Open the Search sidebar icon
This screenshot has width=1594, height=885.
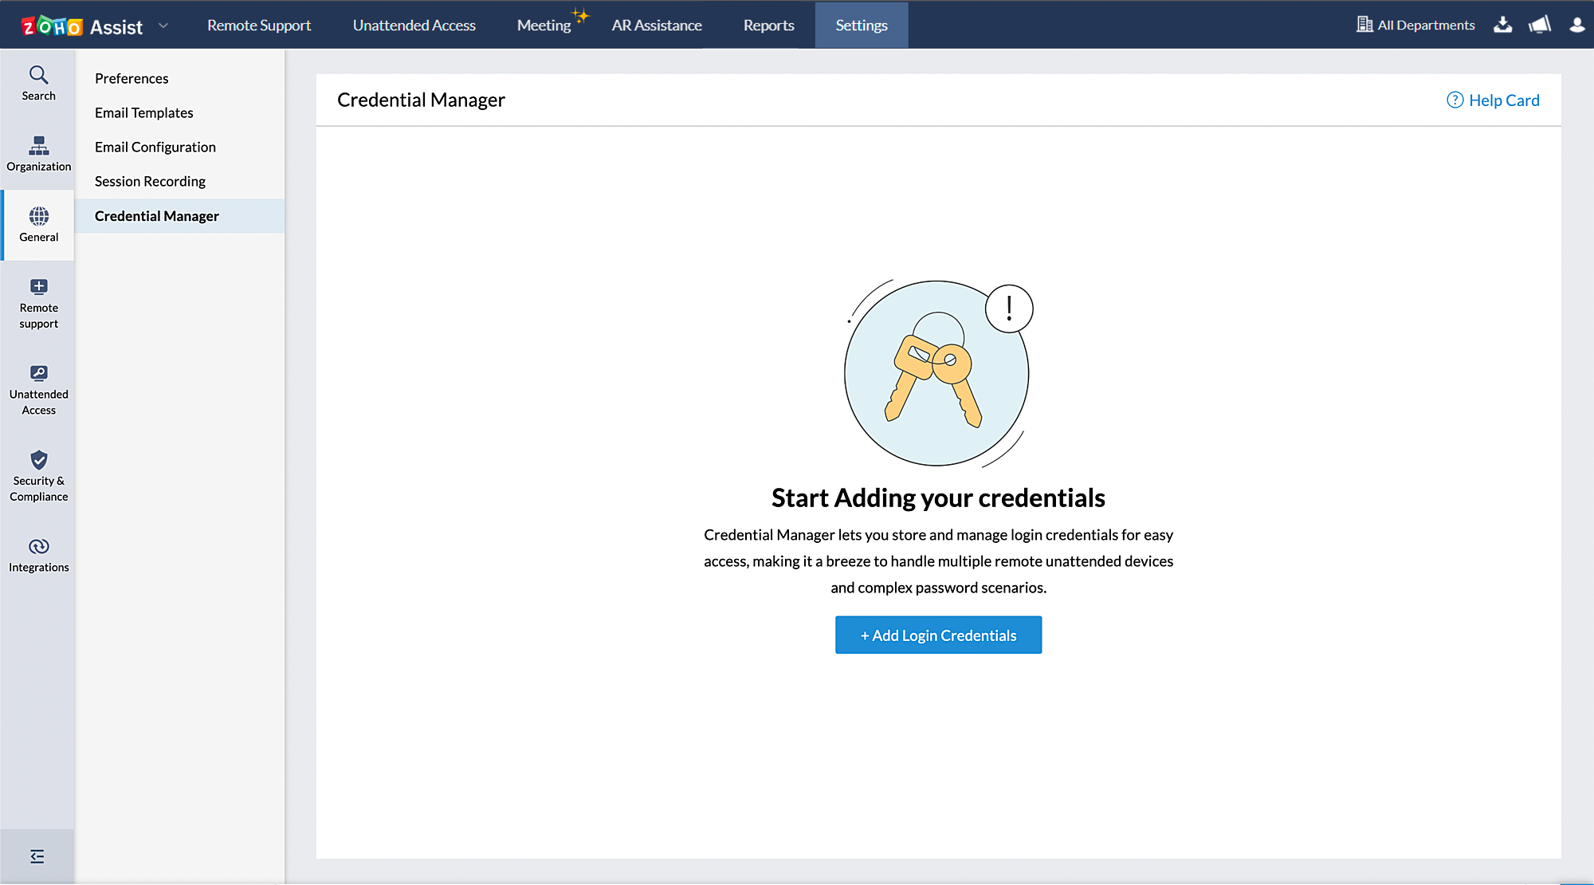point(38,83)
